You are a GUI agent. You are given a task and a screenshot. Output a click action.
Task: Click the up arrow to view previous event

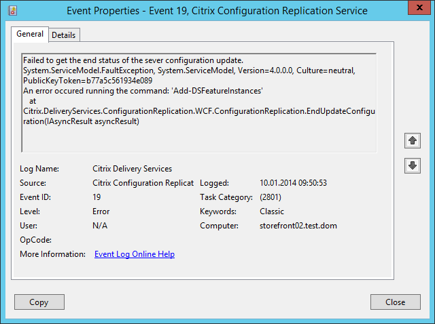(x=412, y=141)
